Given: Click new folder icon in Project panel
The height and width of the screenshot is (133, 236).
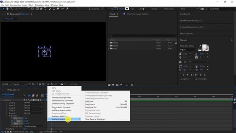Looking at the screenshot, I should 113,85.
